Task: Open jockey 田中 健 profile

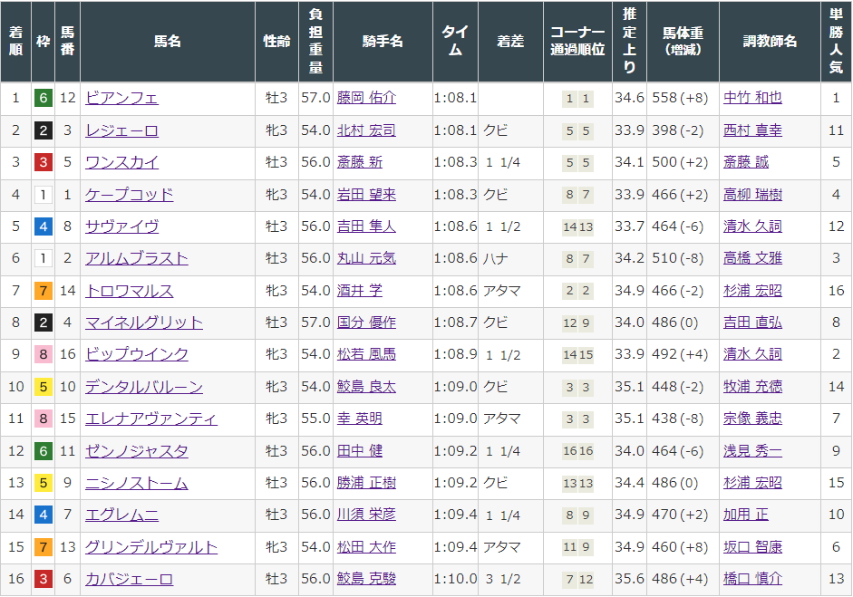Action: click(x=360, y=451)
